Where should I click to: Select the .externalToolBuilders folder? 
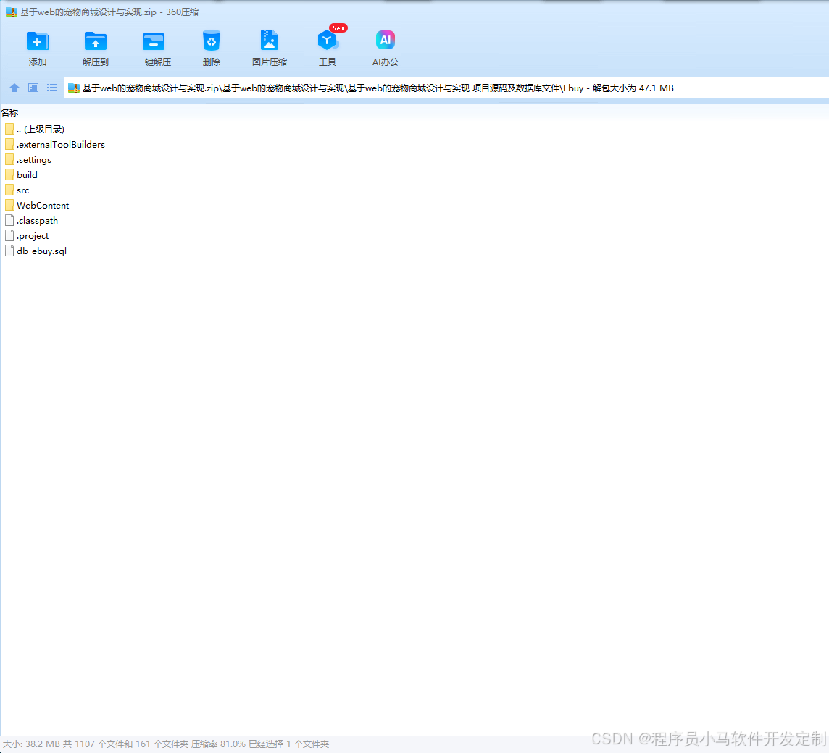coord(55,145)
